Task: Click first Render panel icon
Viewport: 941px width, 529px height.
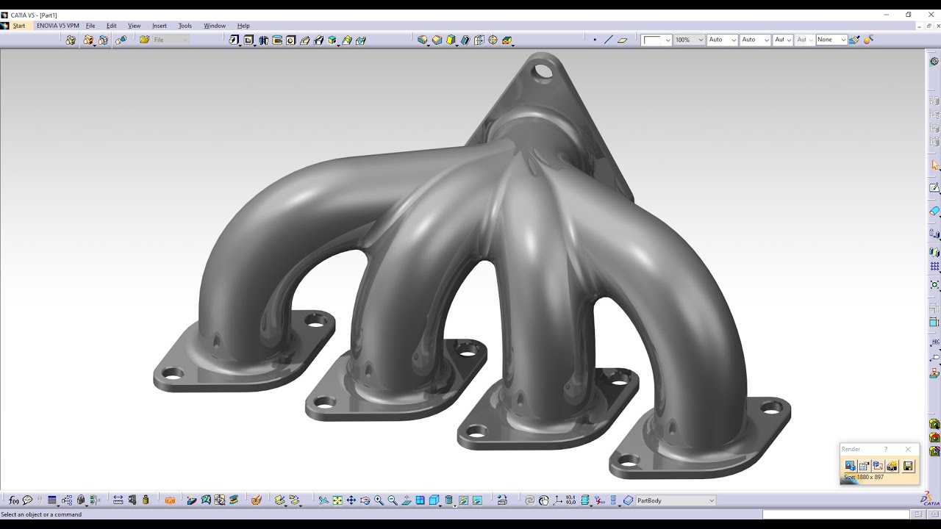Action: (850, 466)
